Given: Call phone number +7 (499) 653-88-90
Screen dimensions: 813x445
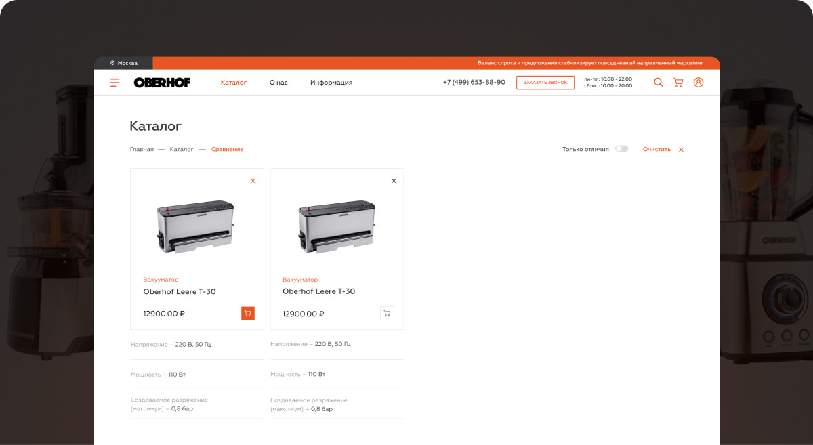Looking at the screenshot, I should 474,83.
